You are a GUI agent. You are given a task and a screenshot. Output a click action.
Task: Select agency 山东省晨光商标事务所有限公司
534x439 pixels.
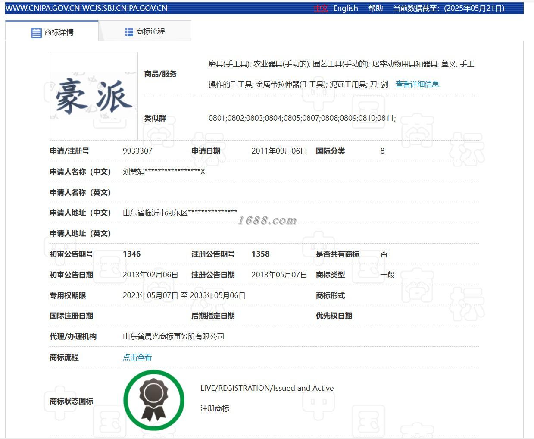click(174, 336)
